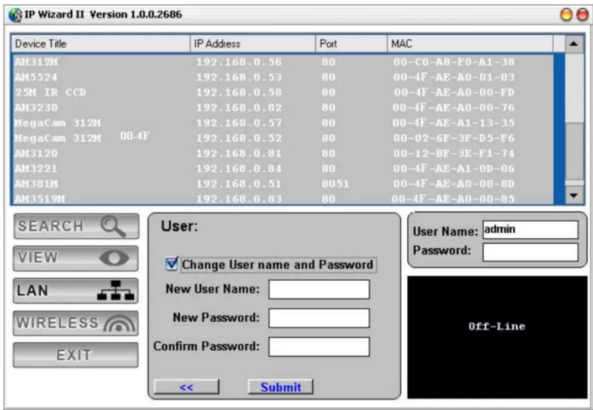The image size is (593, 410).
Task: Click the User Name field containing admin
Action: coord(530,230)
